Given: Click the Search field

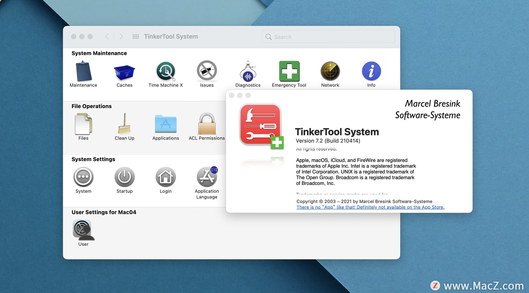Looking at the screenshot, I should tap(328, 37).
